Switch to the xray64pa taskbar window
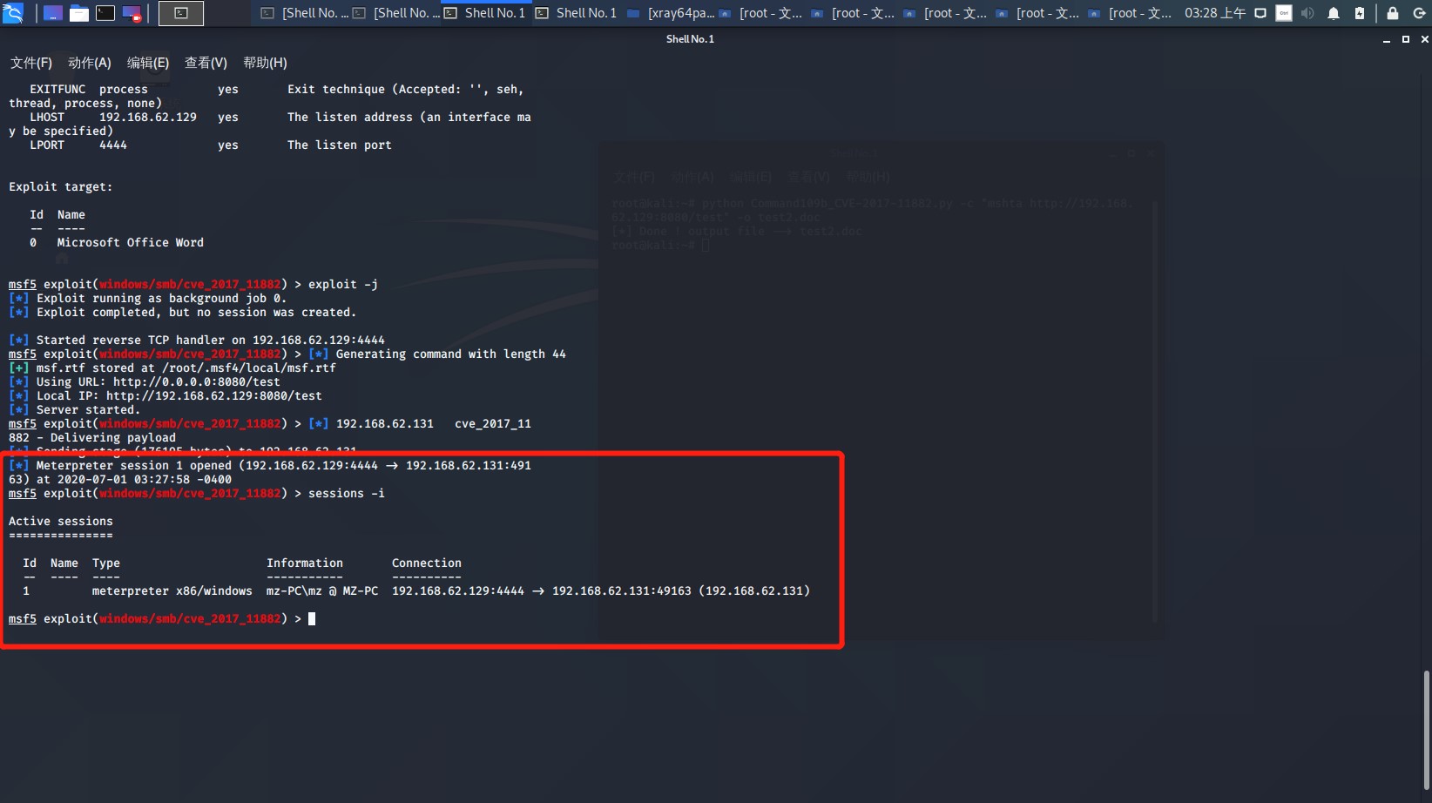The height and width of the screenshot is (803, 1432). coord(671,13)
